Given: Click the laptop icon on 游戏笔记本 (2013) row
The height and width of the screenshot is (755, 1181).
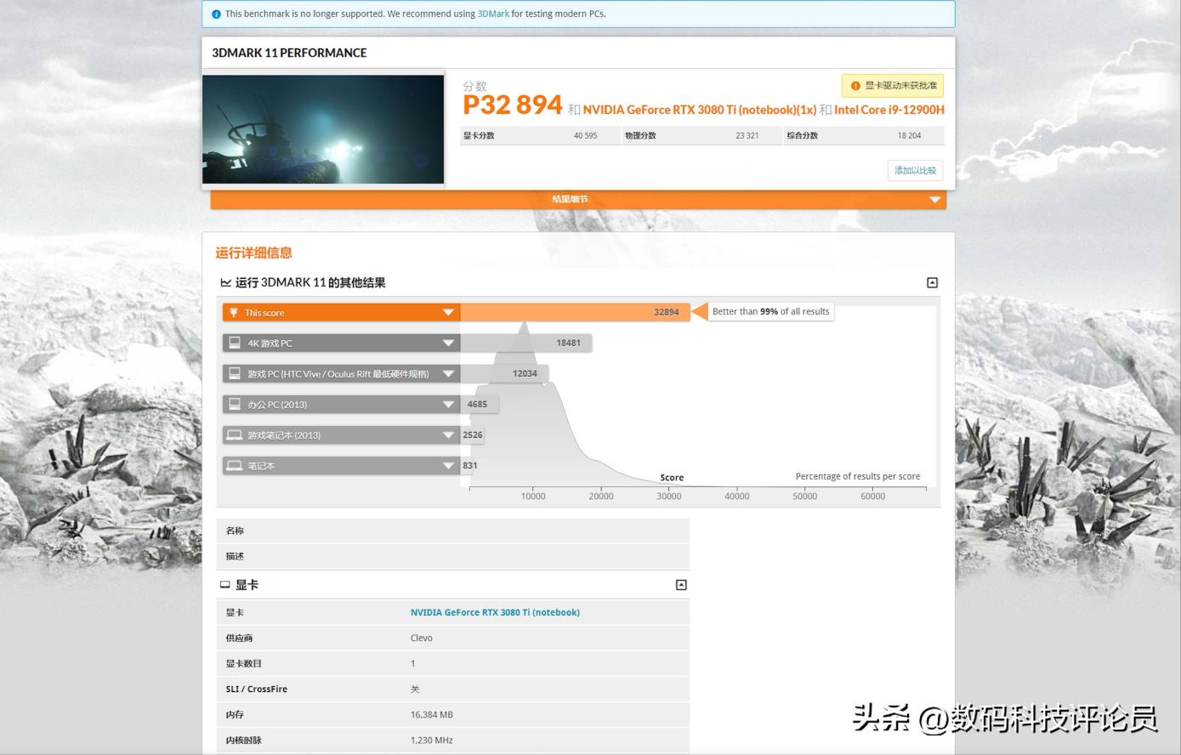Looking at the screenshot, I should pyautogui.click(x=234, y=434).
